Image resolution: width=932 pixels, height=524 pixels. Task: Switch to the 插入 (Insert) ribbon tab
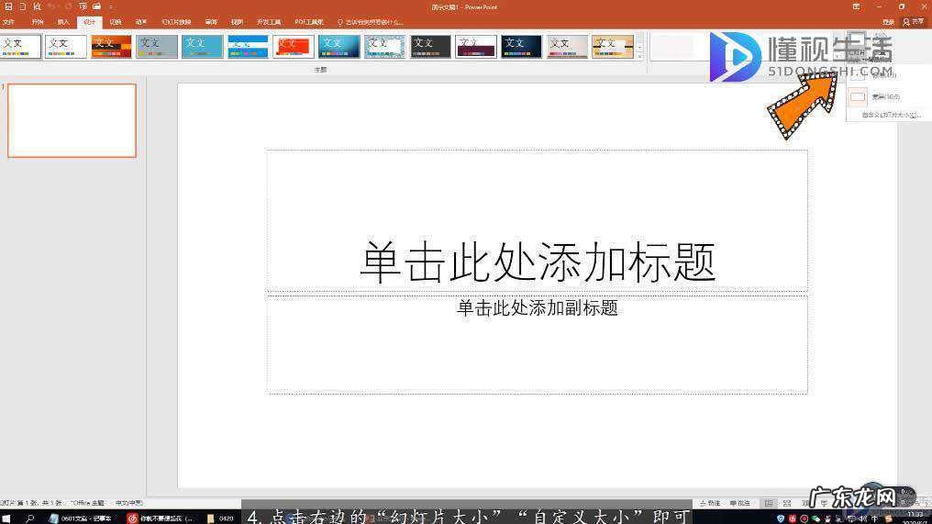click(63, 22)
